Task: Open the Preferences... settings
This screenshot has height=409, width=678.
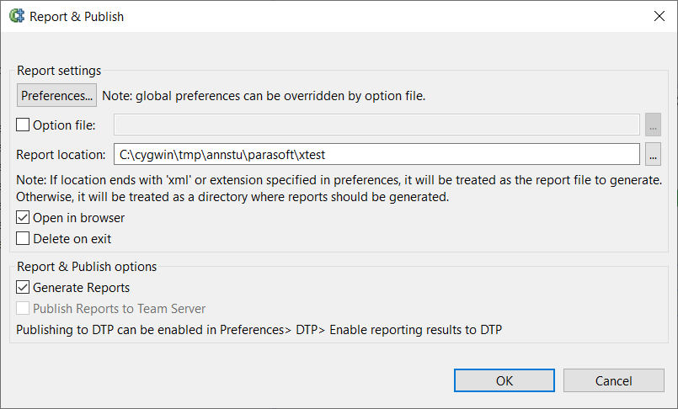Action: point(56,95)
